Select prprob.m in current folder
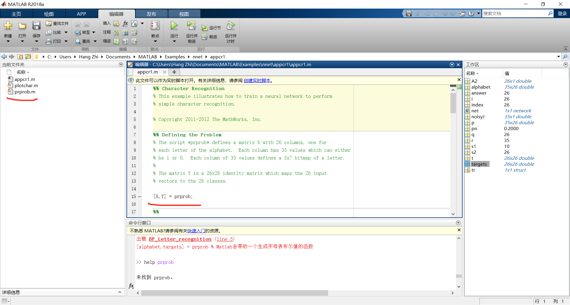Screen dimensions: 570x305 (x=25, y=92)
